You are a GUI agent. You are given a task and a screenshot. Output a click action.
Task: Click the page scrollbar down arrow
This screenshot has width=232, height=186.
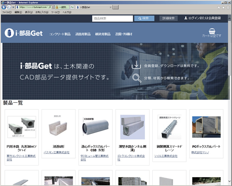(x=229, y=181)
